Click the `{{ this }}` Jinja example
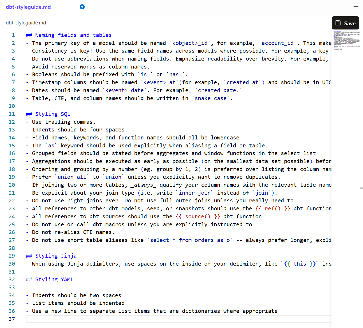Viewport: 363px width, 328px height. click(300, 264)
